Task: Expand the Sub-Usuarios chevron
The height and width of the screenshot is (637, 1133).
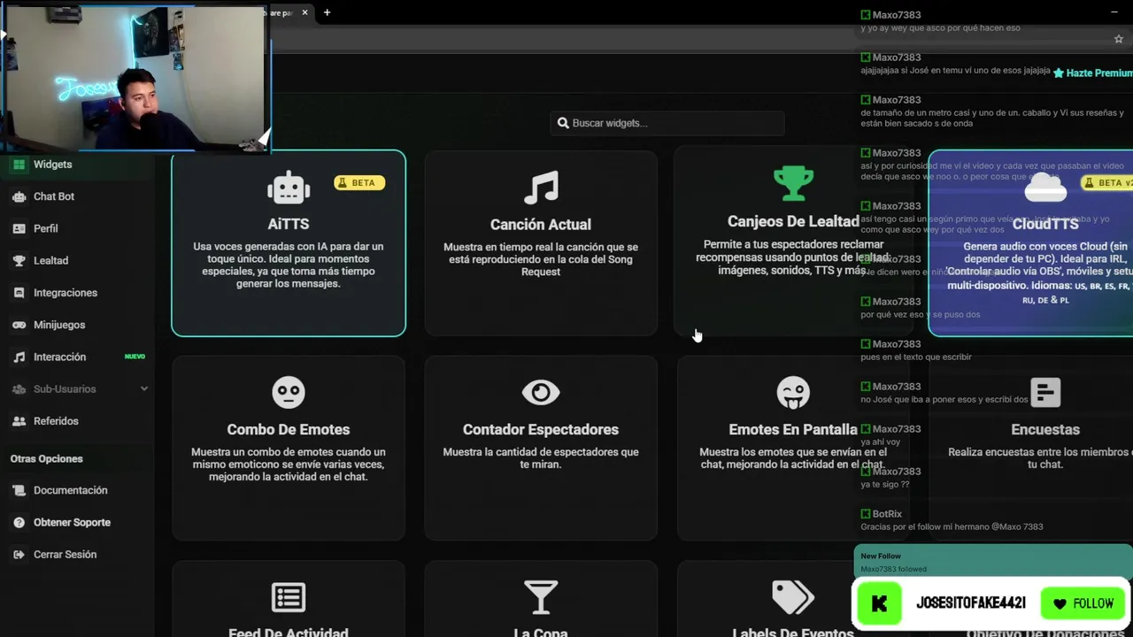Action: [143, 389]
